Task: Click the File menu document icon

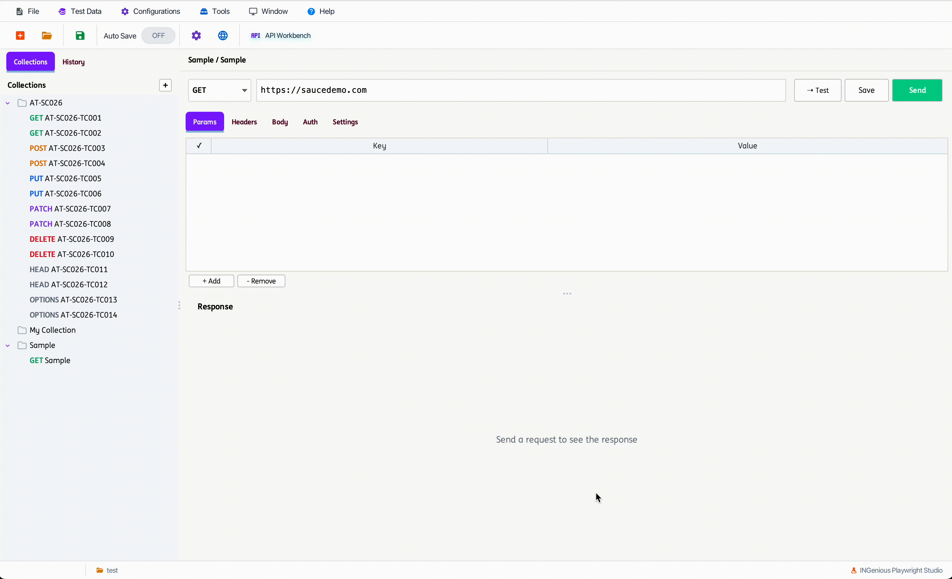Action: point(19,12)
